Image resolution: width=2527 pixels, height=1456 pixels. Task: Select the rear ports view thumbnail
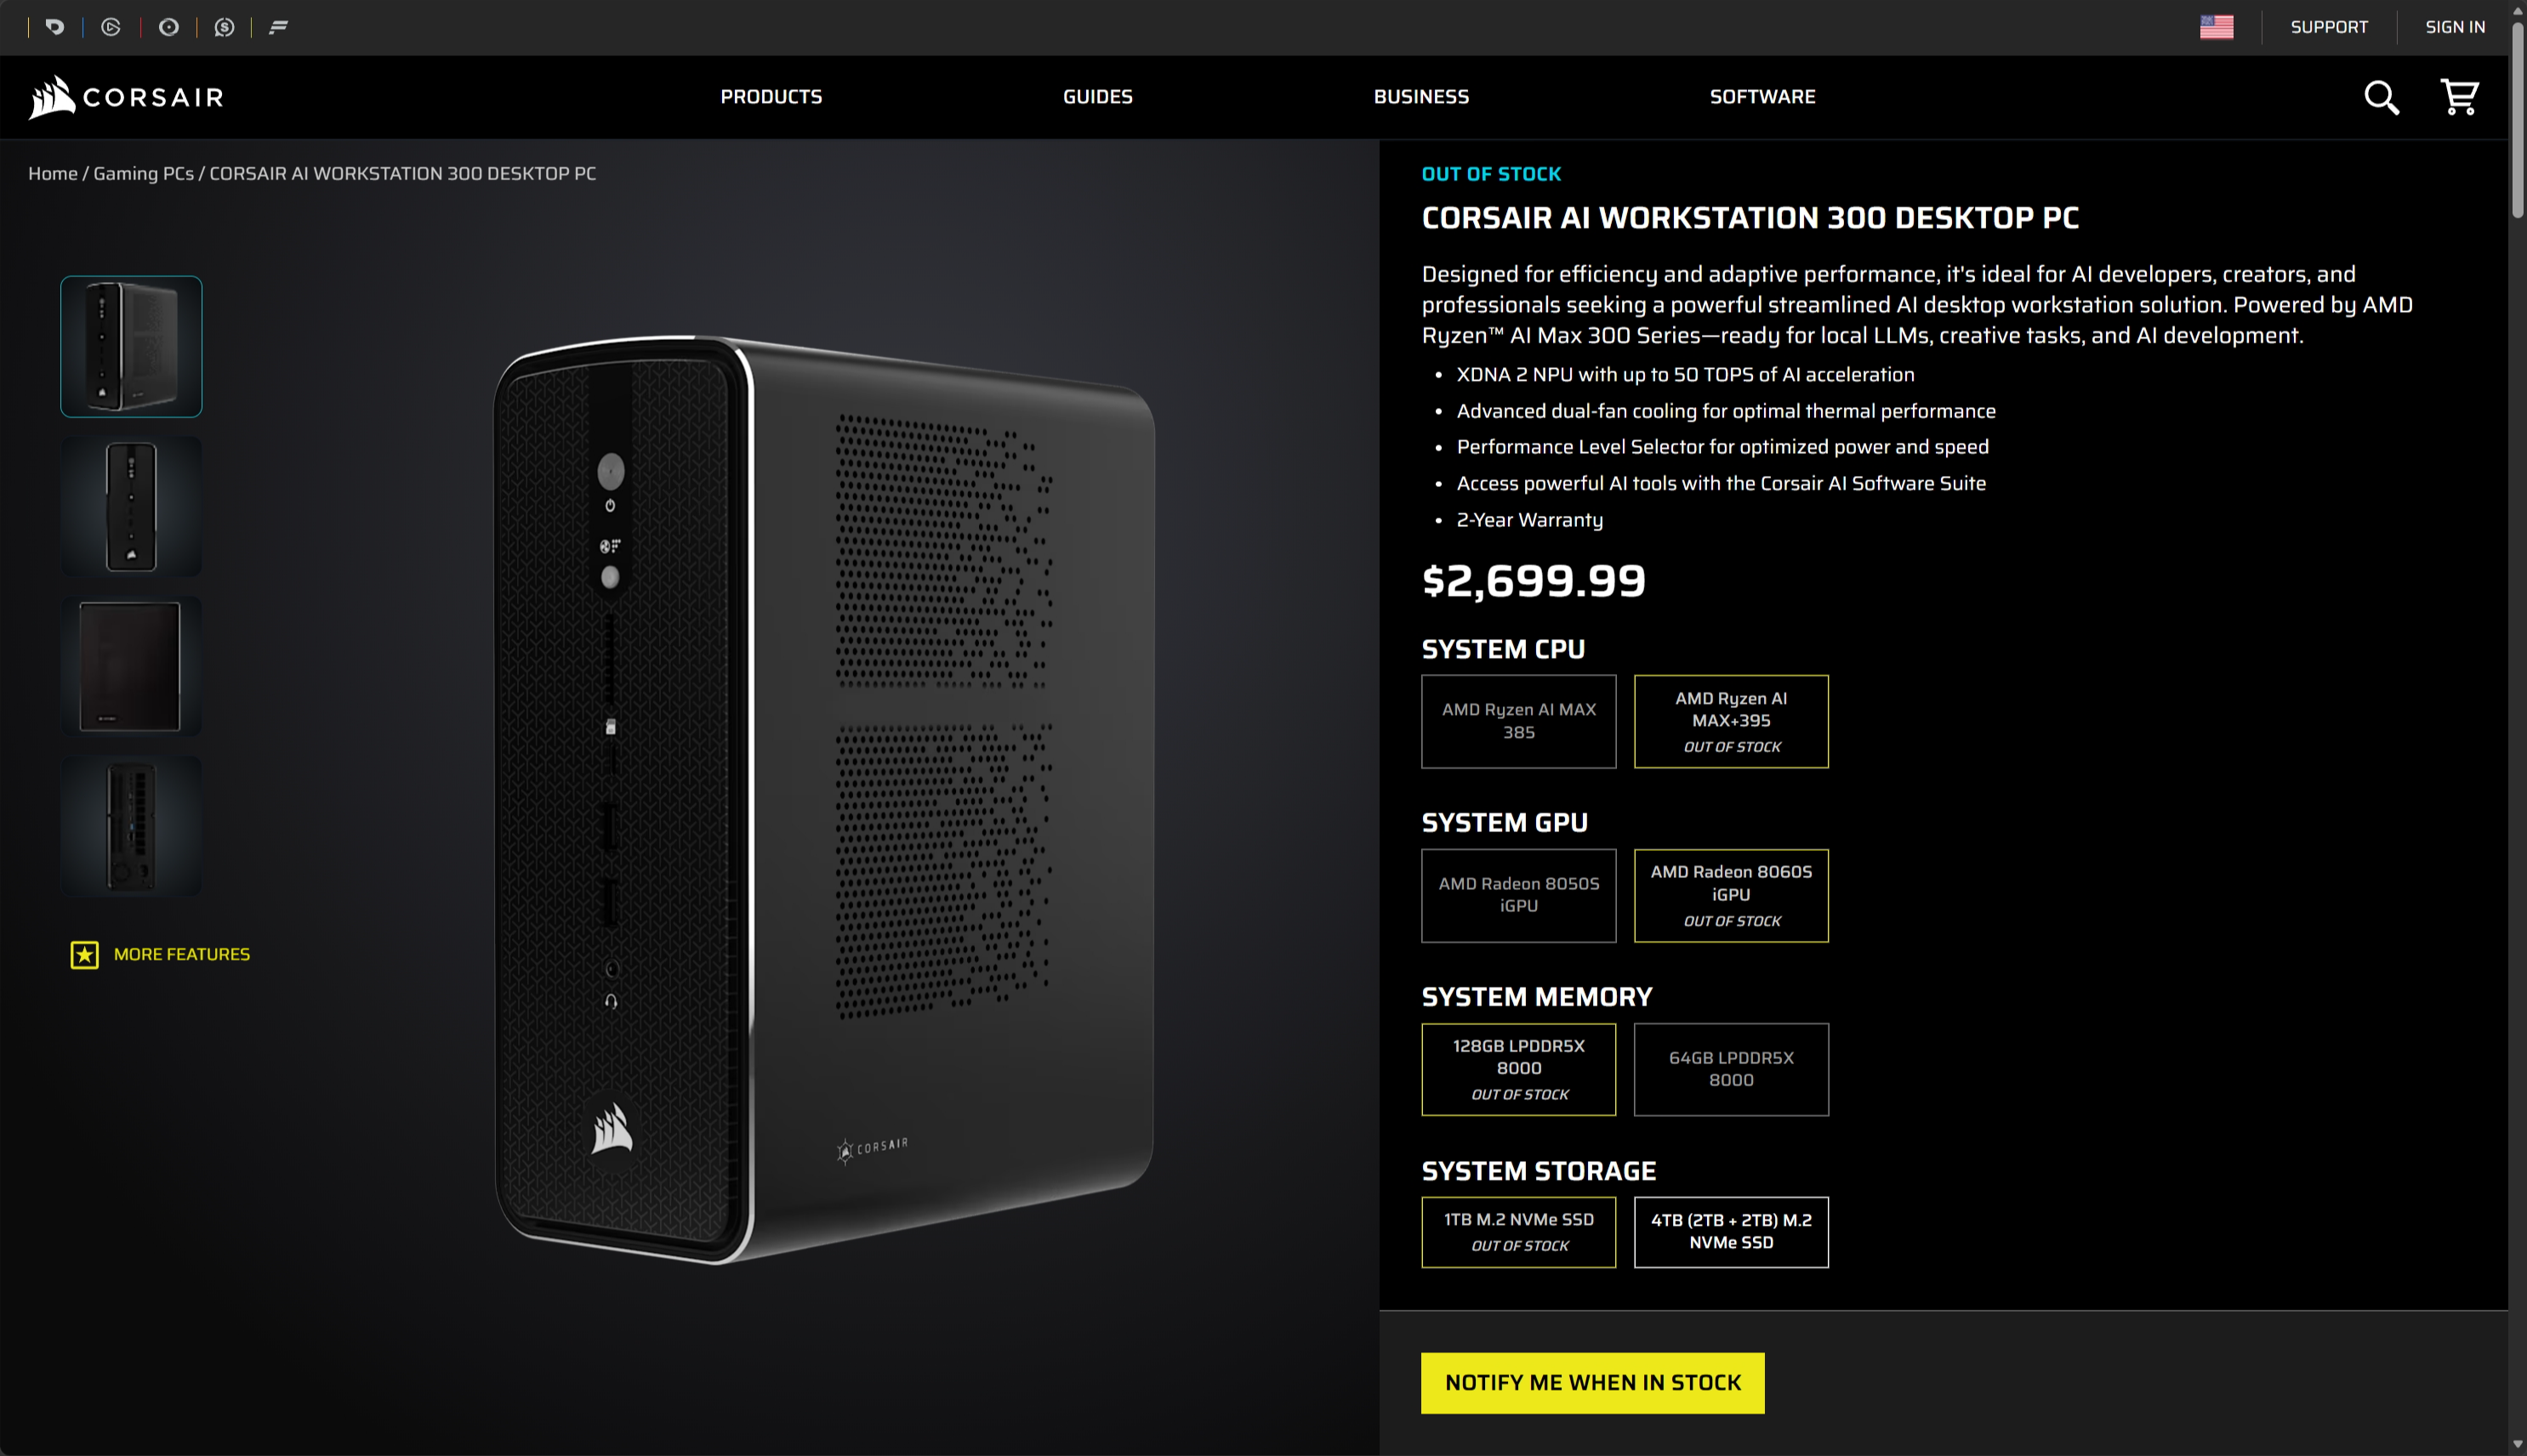[131, 826]
